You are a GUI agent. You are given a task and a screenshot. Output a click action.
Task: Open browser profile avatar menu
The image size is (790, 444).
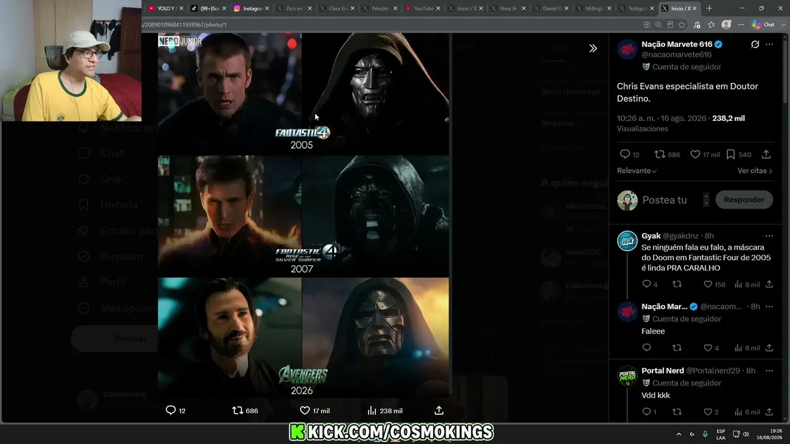(x=726, y=25)
